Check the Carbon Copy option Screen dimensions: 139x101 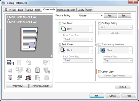[x=100, y=71]
